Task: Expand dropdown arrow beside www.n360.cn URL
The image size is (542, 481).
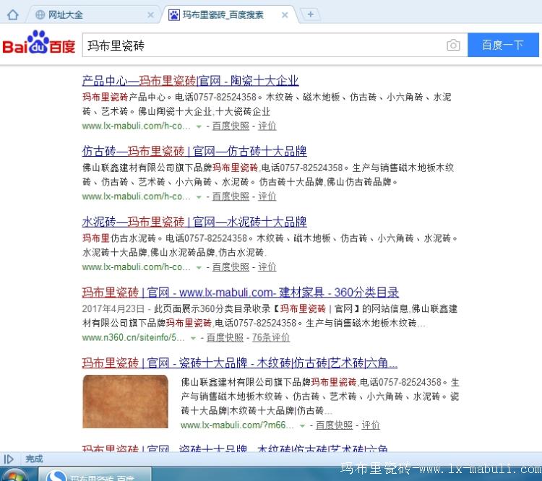Action: point(193,338)
